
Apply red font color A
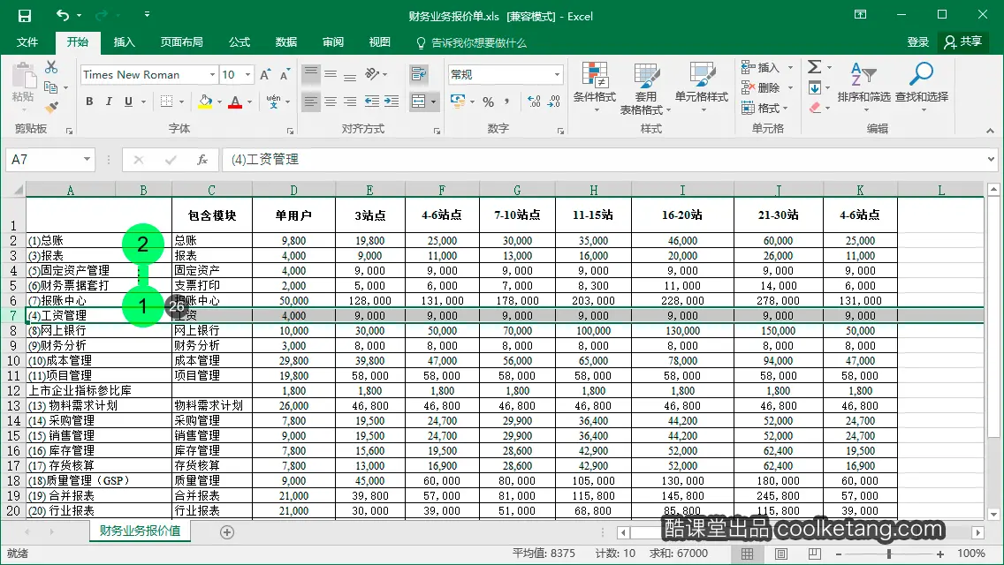pos(235,102)
